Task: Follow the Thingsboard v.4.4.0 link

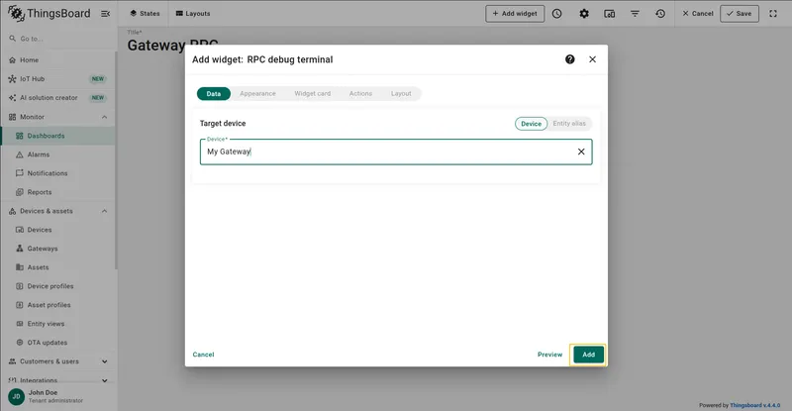Action: [754, 405]
